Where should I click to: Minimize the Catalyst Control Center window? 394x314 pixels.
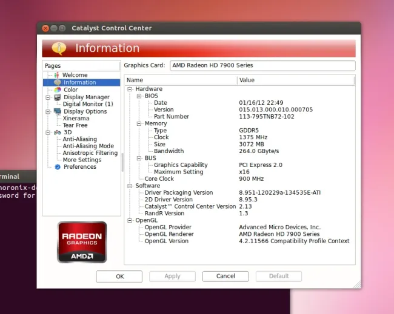pos(54,28)
